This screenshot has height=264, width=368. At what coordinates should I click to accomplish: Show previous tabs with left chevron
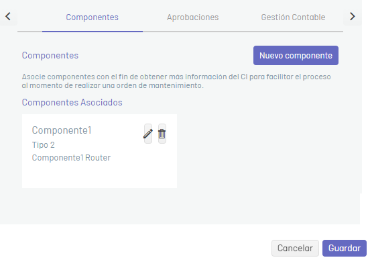pos(8,17)
